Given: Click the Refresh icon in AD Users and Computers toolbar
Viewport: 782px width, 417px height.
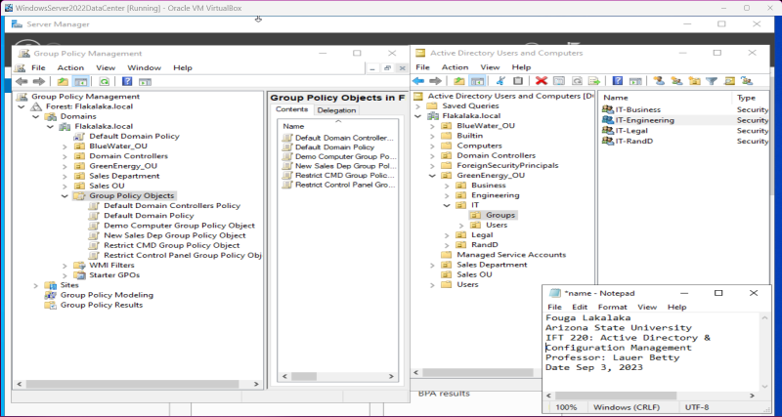Looking at the screenshot, I should (577, 81).
